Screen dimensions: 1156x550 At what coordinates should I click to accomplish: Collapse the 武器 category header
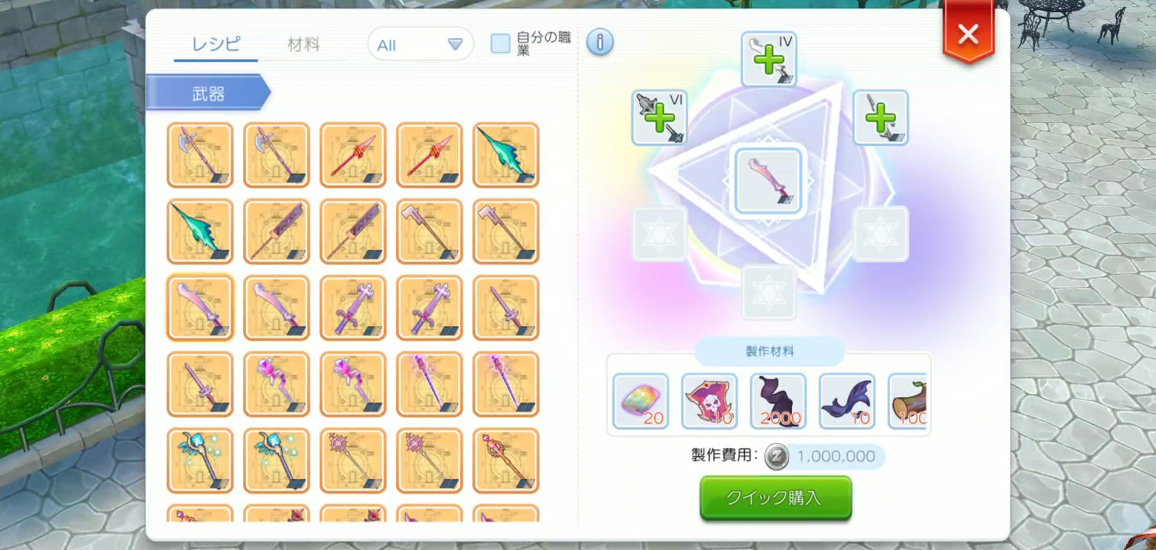[208, 93]
